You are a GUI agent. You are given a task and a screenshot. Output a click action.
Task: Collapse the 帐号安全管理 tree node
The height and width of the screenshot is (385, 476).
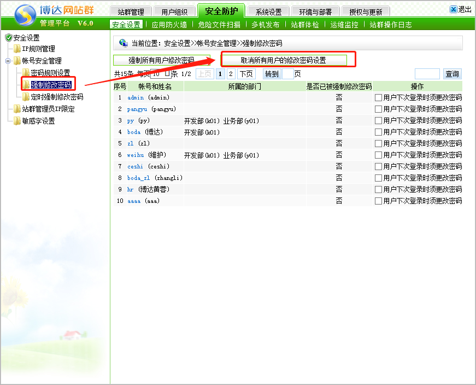tap(8, 61)
